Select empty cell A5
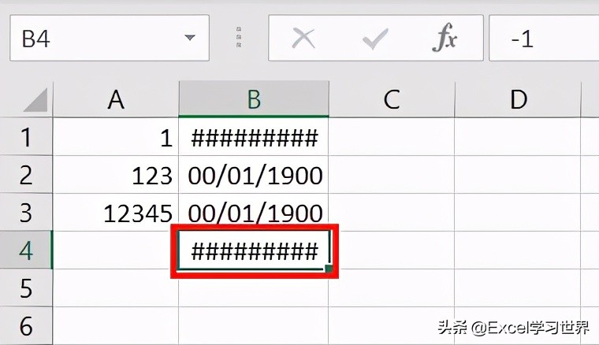 (x=116, y=287)
